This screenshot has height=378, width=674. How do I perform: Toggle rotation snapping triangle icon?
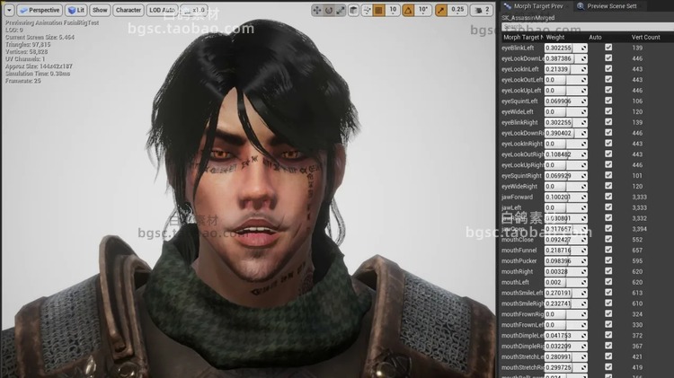tap(408, 10)
